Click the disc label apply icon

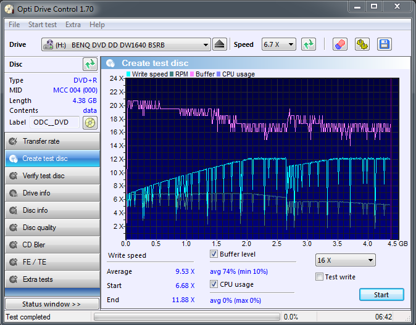pyautogui.click(x=90, y=123)
